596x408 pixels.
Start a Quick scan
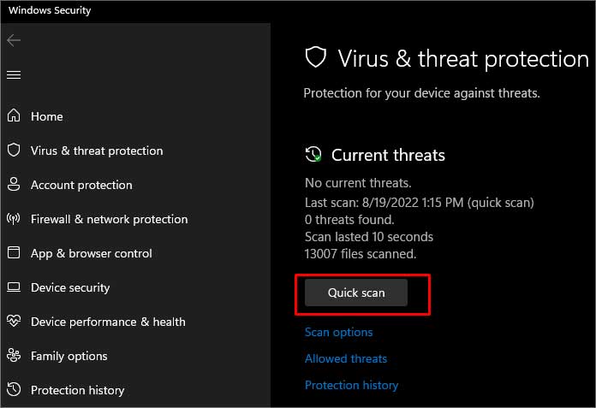[356, 293]
